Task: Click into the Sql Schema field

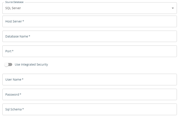Action: [90, 109]
